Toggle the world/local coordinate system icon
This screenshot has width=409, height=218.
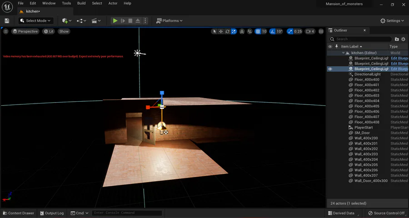point(242,31)
